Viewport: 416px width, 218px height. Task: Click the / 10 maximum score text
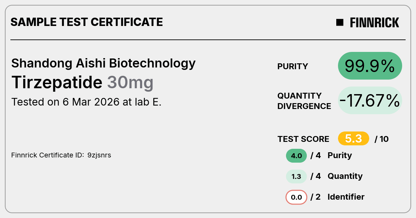pos(382,139)
